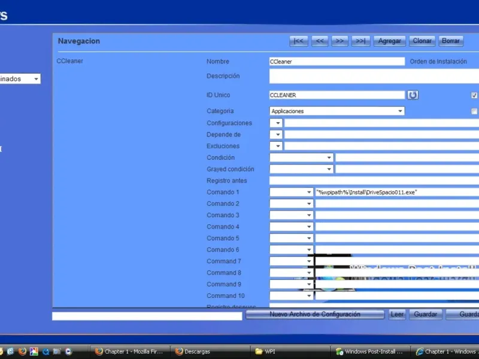Open the Command 10 type dropdown
Image resolution: width=479 pixels, height=359 pixels.
(x=292, y=296)
